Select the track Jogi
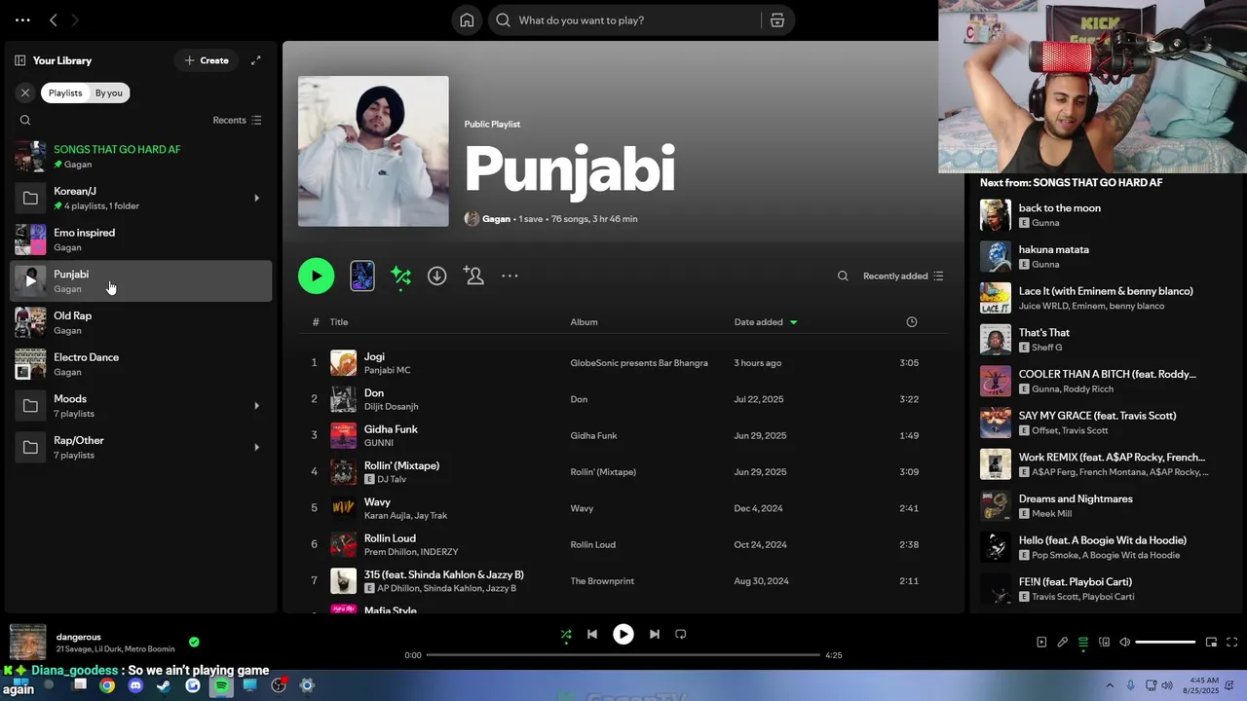Image resolution: width=1247 pixels, height=701 pixels. (374, 356)
